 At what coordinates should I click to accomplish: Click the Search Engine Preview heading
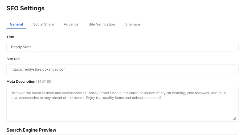pyautogui.click(x=31, y=130)
